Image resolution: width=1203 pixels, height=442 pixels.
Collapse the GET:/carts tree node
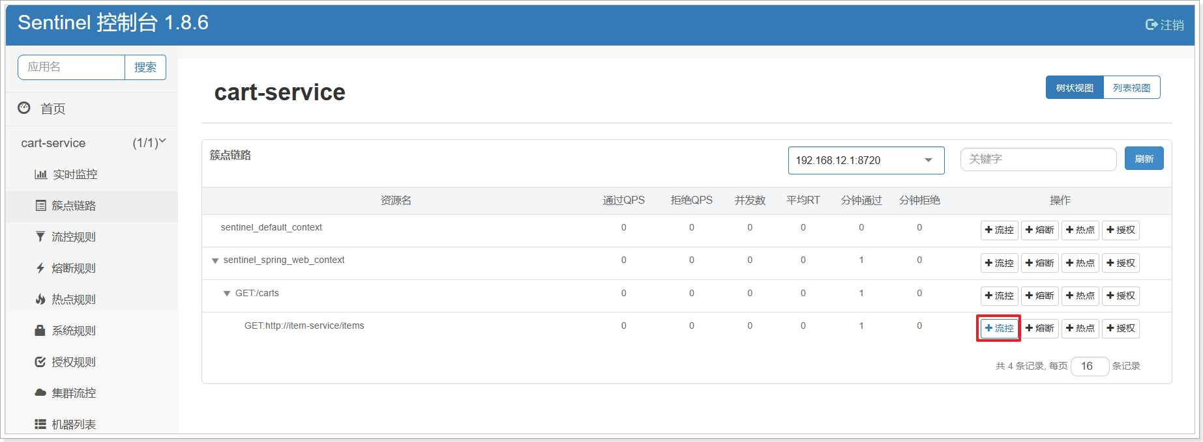click(x=227, y=294)
